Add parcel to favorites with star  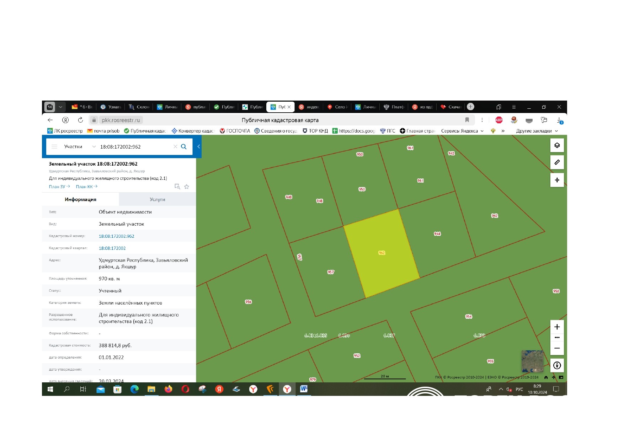tap(187, 187)
